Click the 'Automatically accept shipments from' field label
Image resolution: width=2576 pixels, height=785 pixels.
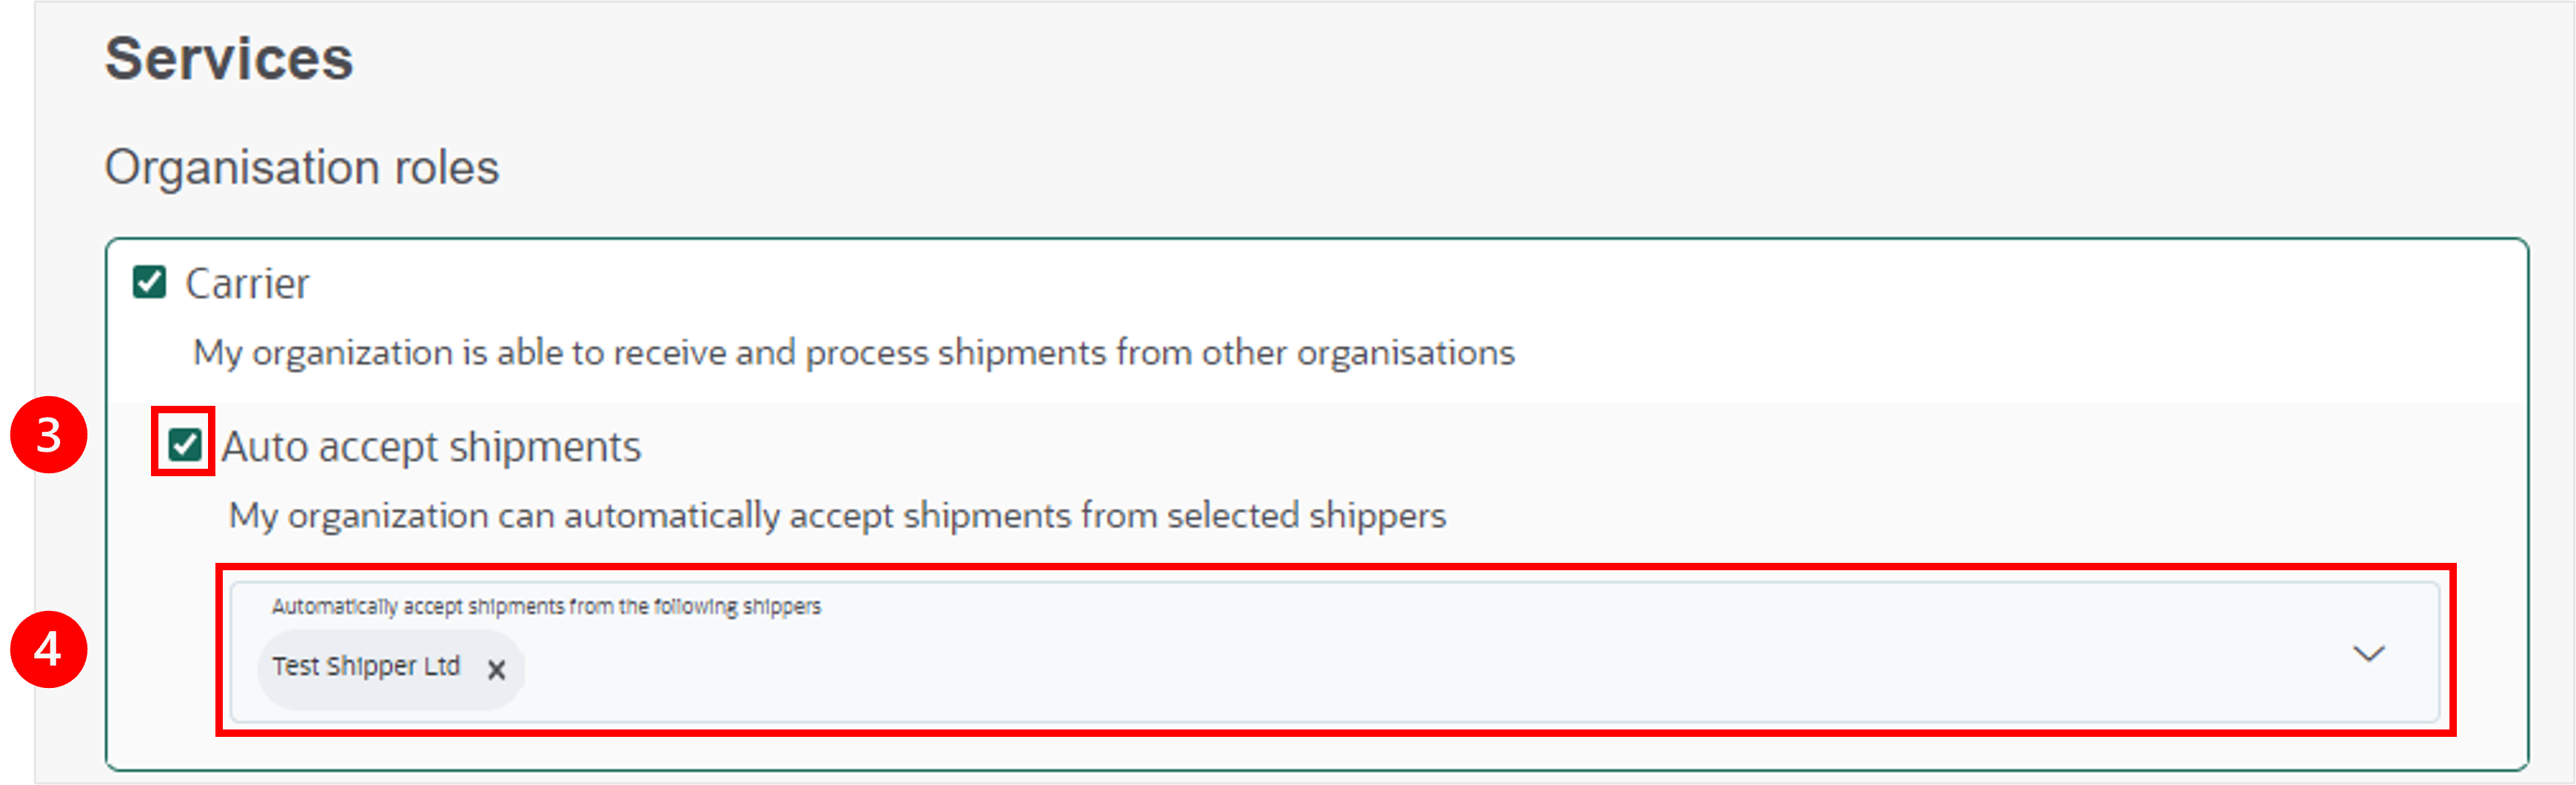pos(546,606)
